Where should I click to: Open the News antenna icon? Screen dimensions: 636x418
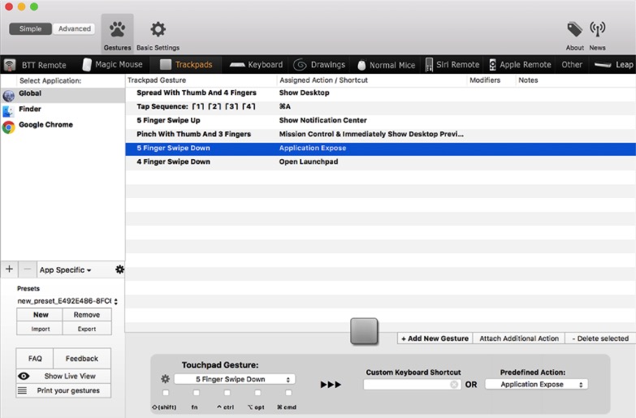[598, 29]
